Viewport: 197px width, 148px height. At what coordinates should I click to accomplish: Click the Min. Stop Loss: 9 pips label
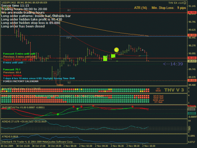169,8
